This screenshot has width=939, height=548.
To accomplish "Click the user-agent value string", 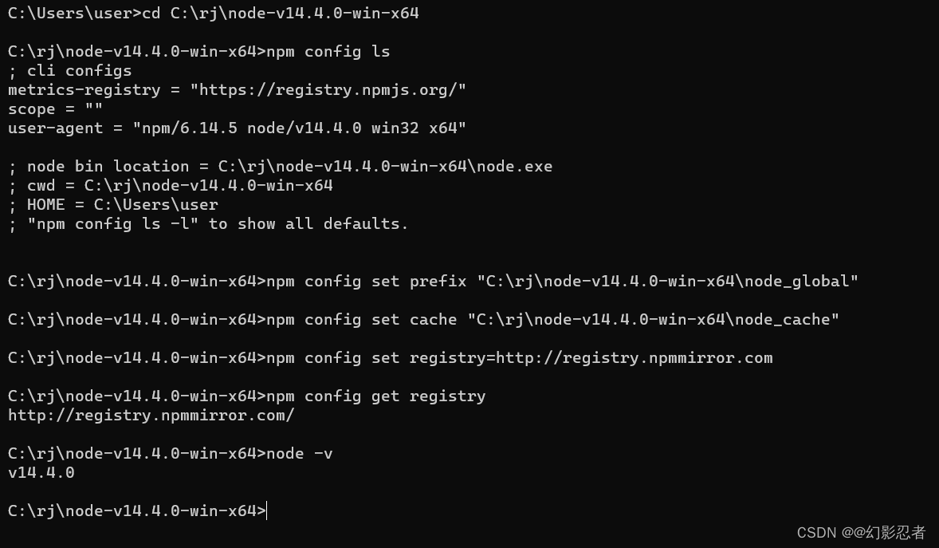I will tap(299, 128).
